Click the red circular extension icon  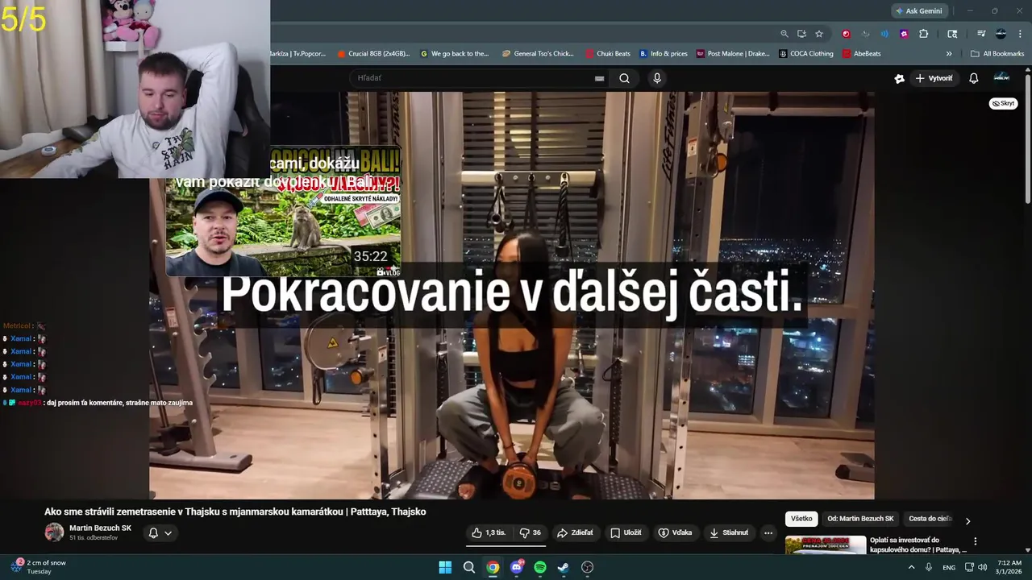pyautogui.click(x=846, y=34)
